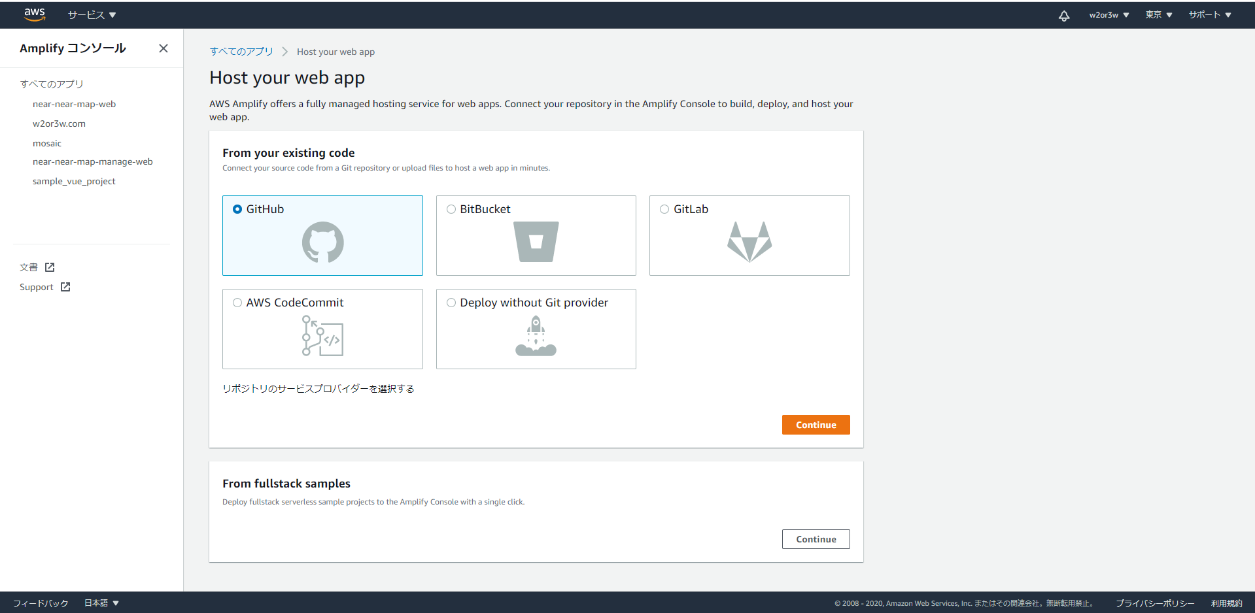Open 利用規約 terms of use link
1255x613 pixels.
(1226, 603)
